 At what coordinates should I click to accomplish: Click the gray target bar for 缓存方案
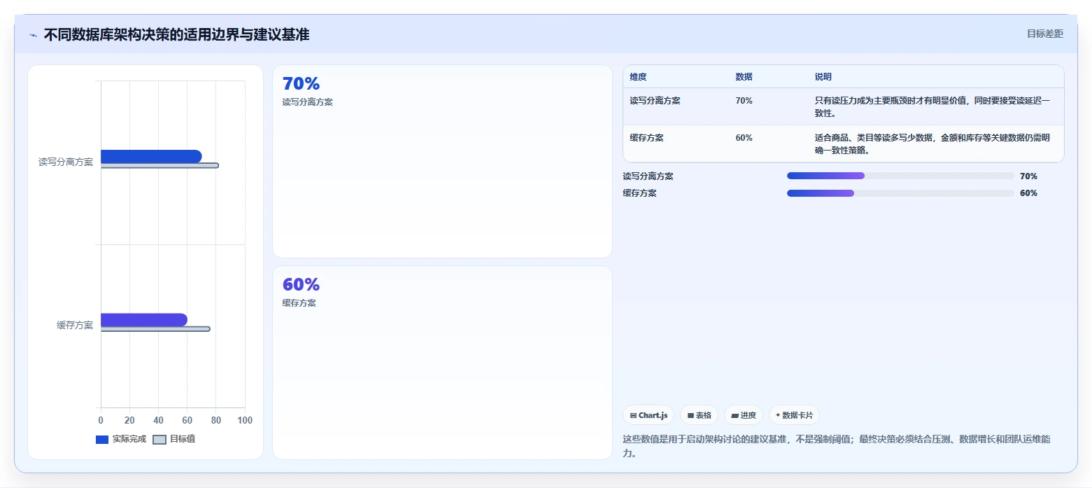pos(155,329)
